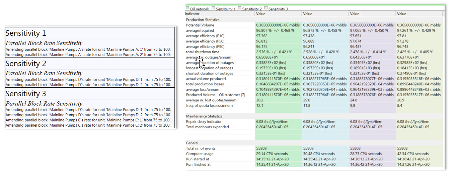Viewport: 454px width, 176px height.
Task: Select the Maintenance Statistics section row
Action: click(x=204, y=116)
